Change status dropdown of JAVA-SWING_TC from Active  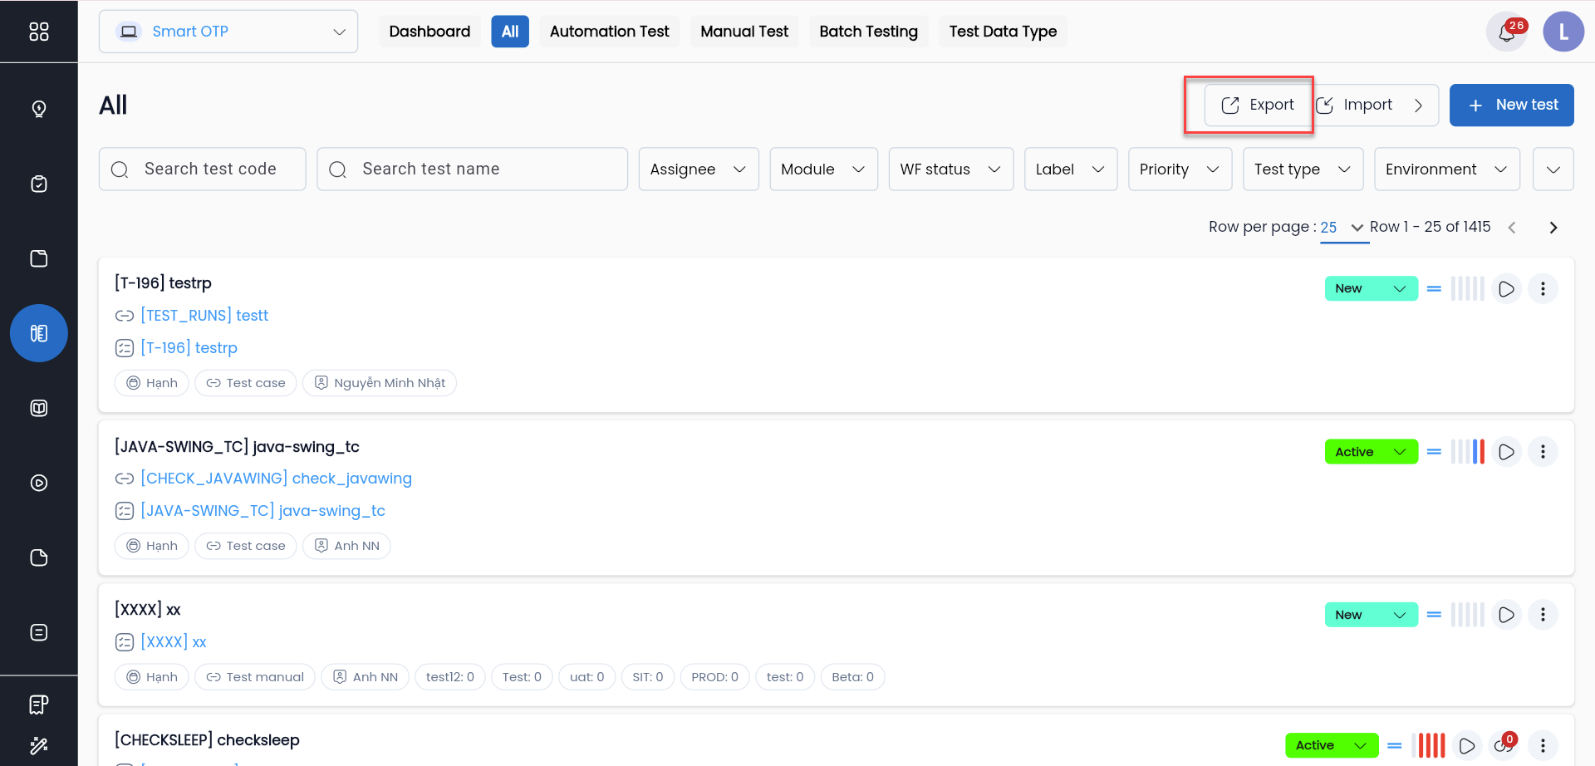tap(1371, 452)
